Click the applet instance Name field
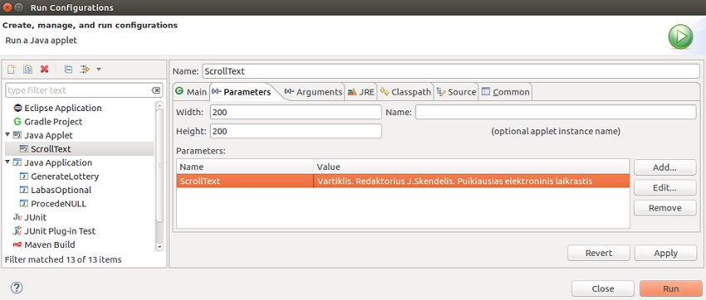This screenshot has width=706, height=300. (x=556, y=112)
